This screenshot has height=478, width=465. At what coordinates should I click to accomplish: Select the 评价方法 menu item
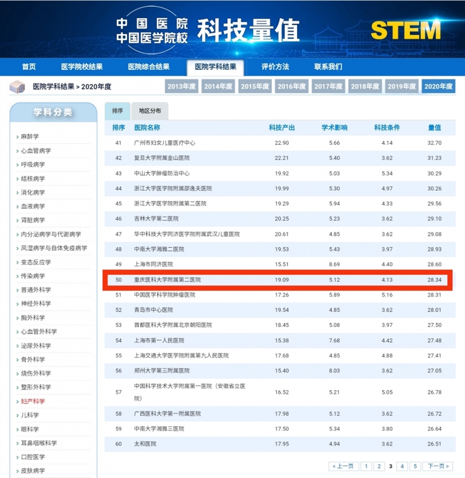point(275,66)
